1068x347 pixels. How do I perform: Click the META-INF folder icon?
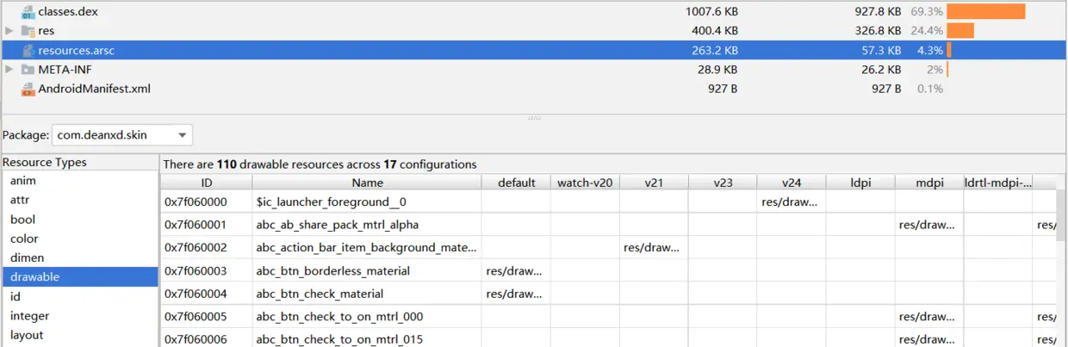pyautogui.click(x=28, y=70)
